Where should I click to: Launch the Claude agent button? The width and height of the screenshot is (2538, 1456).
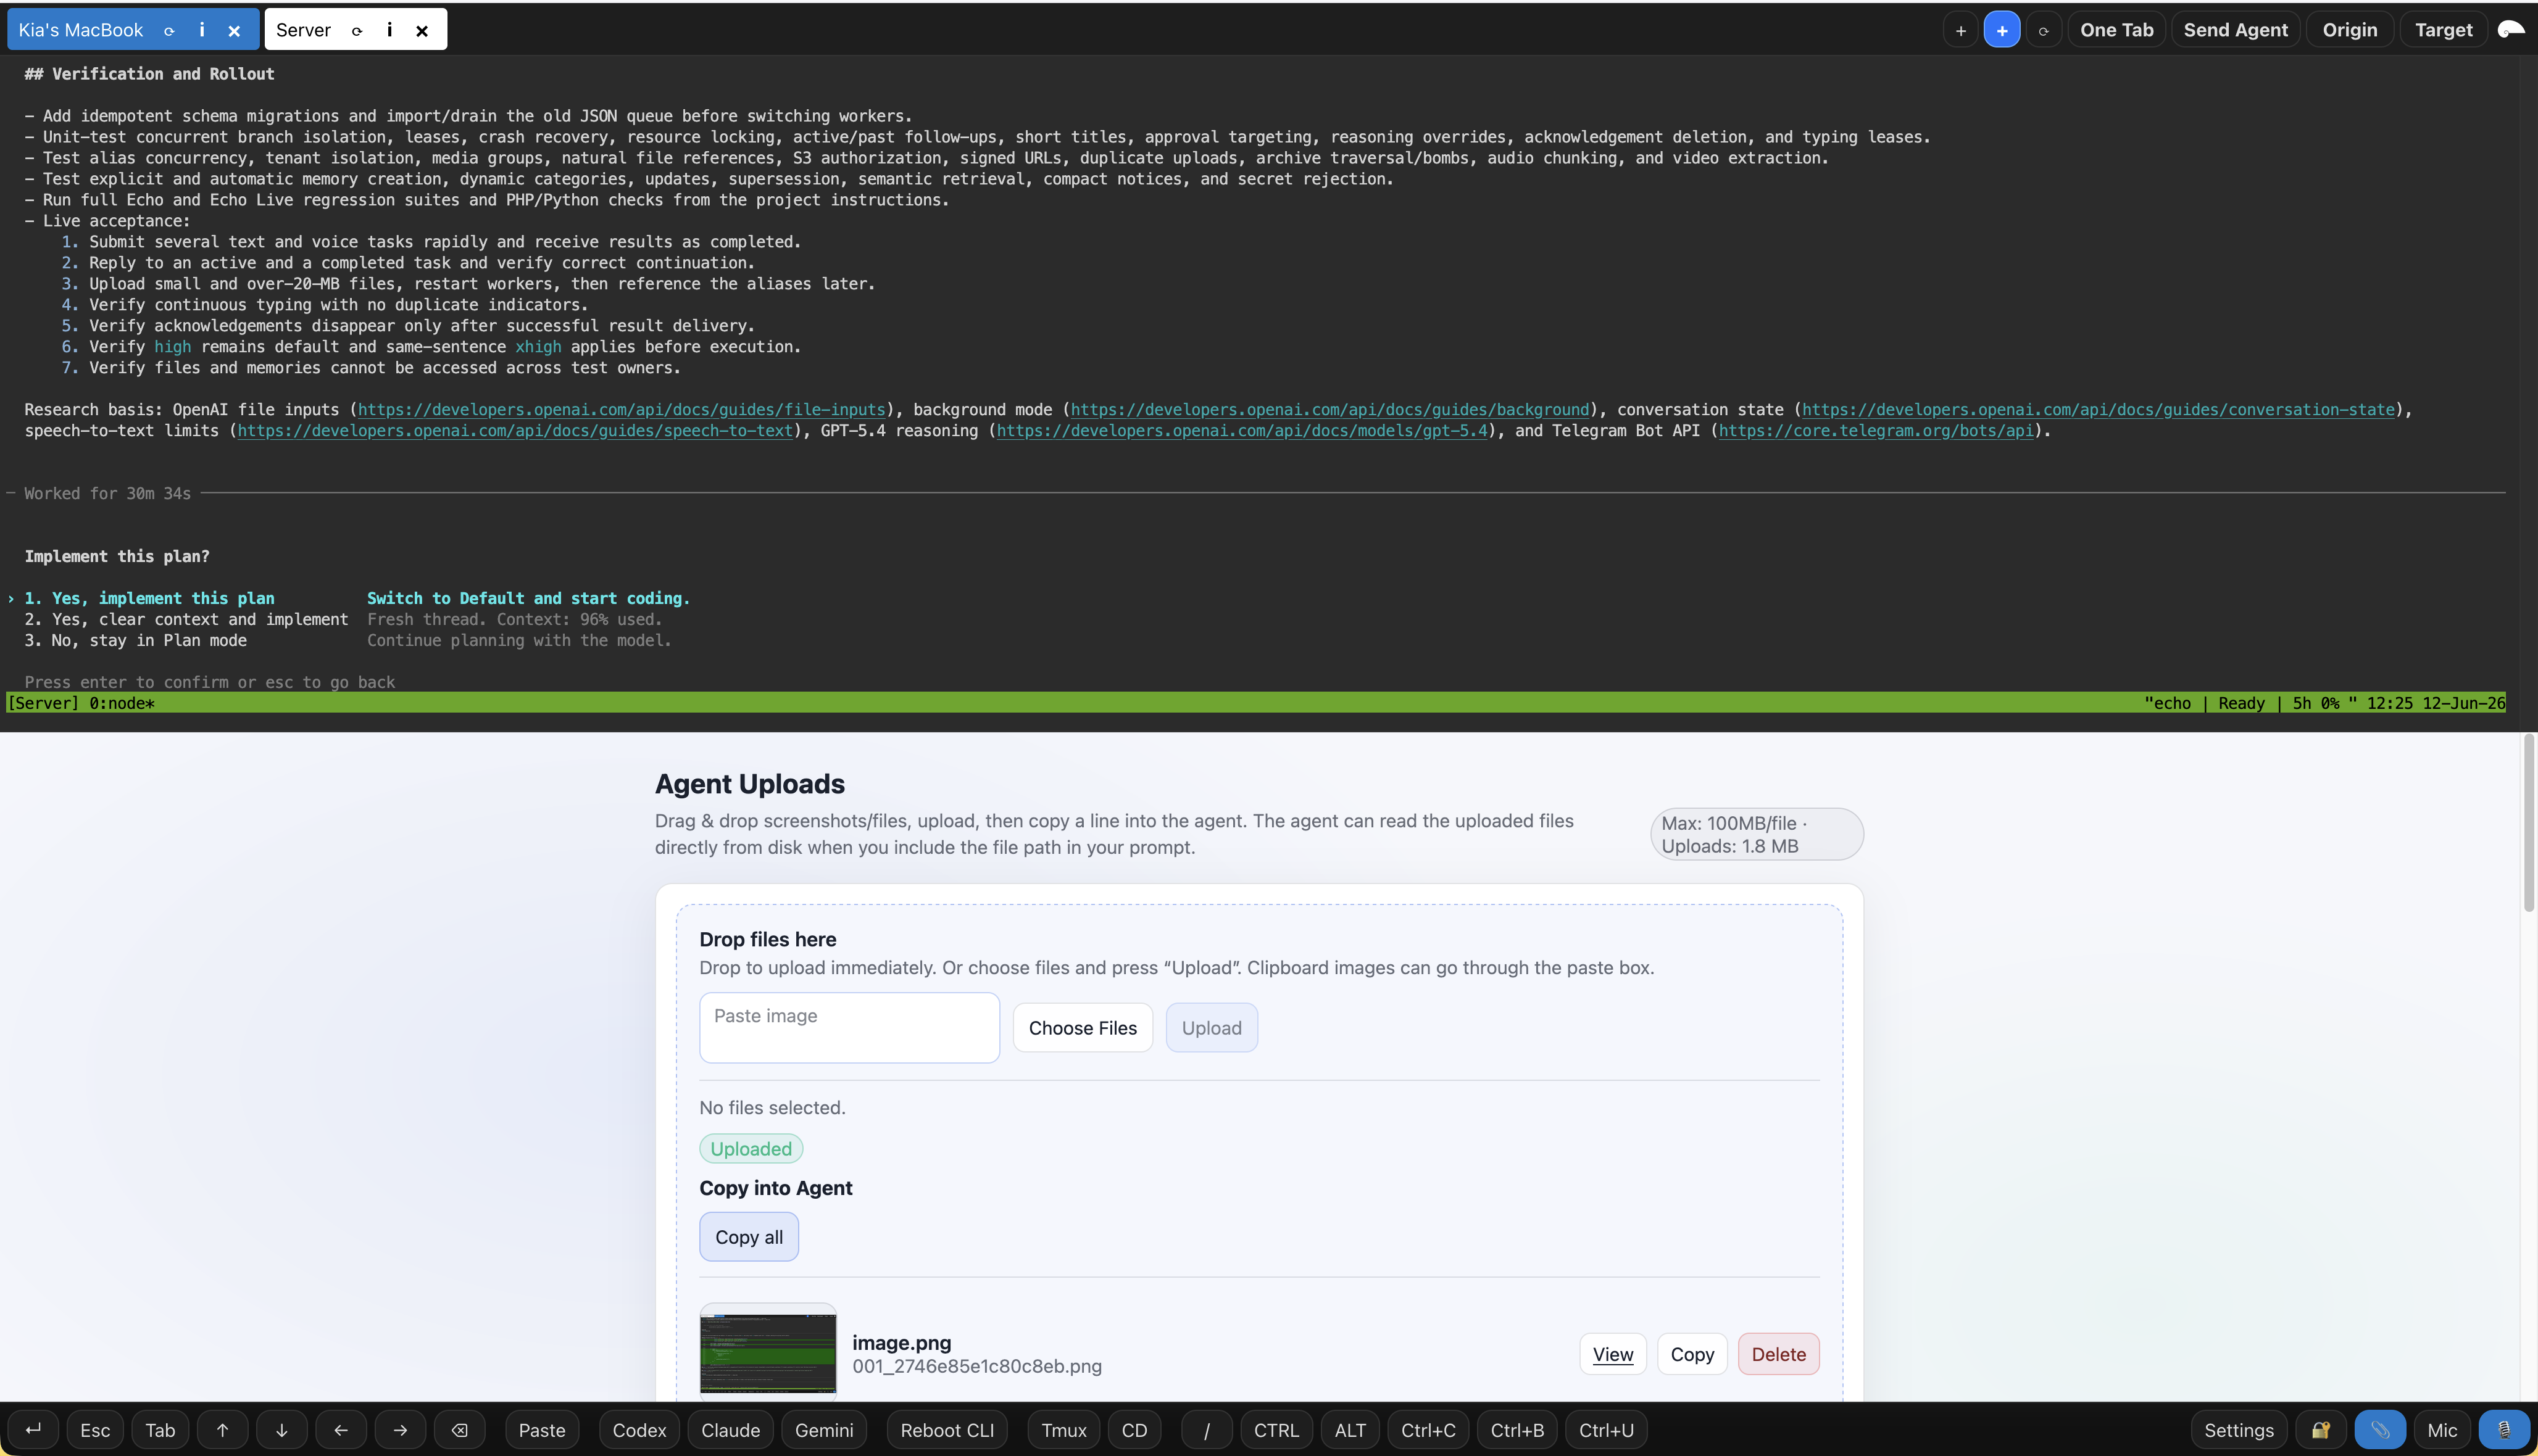[x=730, y=1430]
